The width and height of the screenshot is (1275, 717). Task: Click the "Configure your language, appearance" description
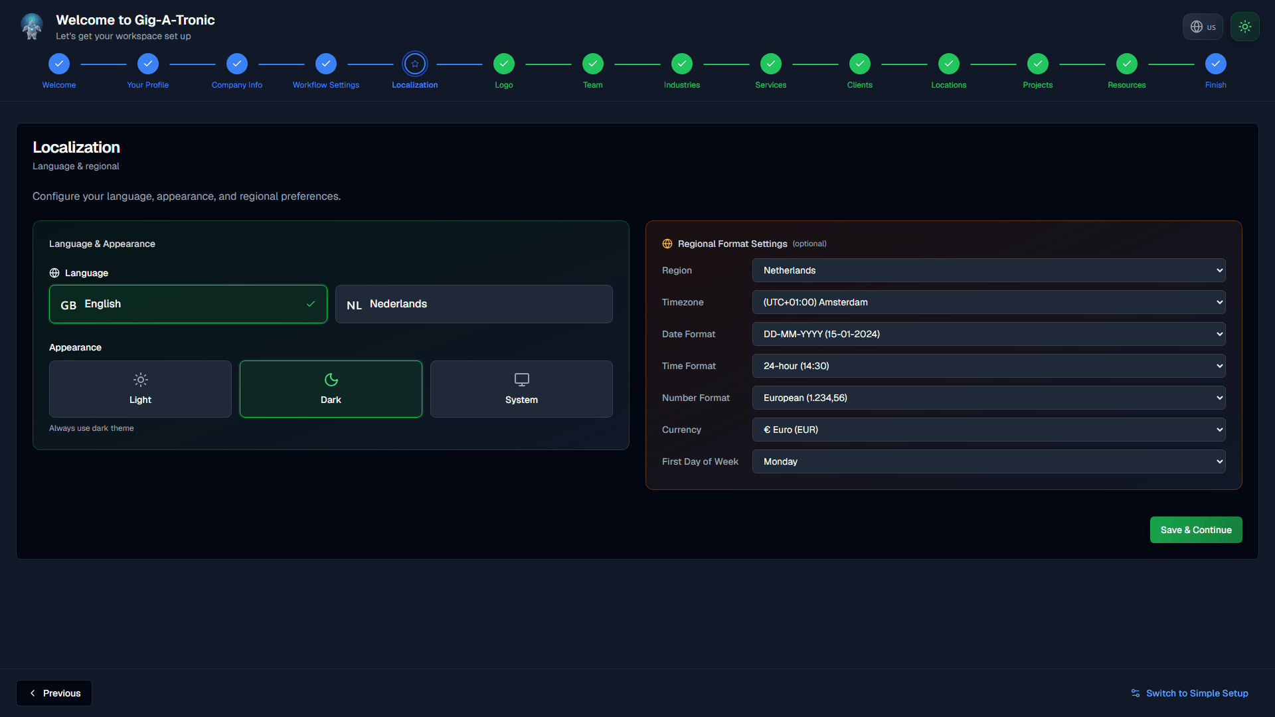[187, 197]
